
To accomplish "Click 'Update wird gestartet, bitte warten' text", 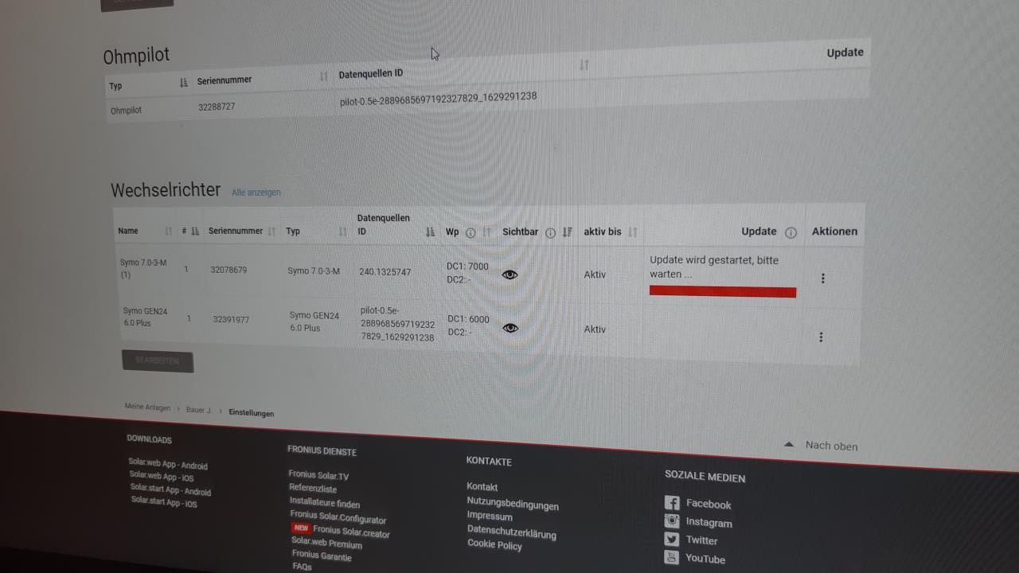I will (x=714, y=267).
